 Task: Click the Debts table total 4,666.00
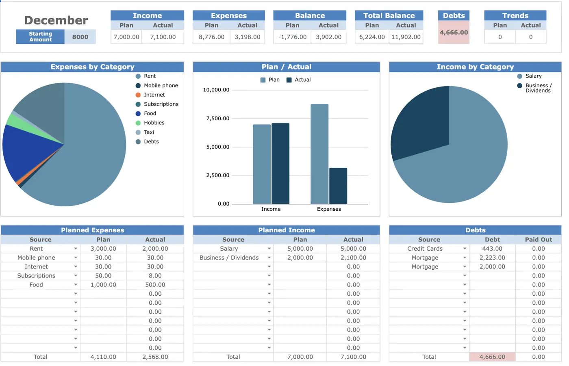click(x=492, y=357)
